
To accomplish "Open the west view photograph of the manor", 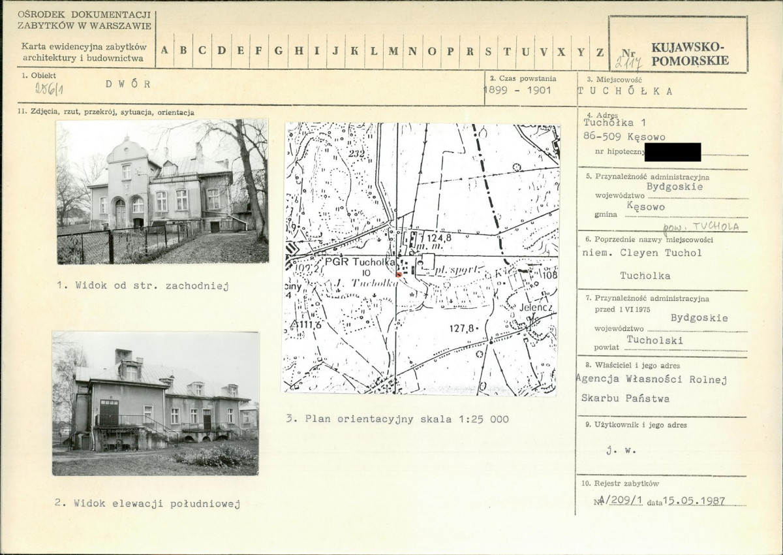I will 162,191.
